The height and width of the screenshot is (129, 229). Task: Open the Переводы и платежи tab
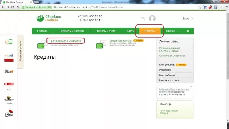(72, 31)
